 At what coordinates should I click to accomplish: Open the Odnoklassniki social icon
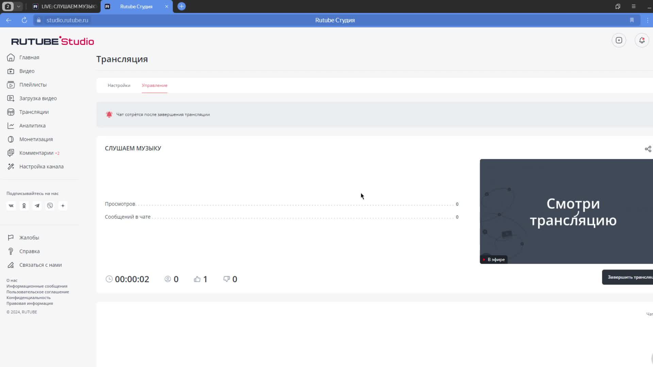tap(24, 206)
